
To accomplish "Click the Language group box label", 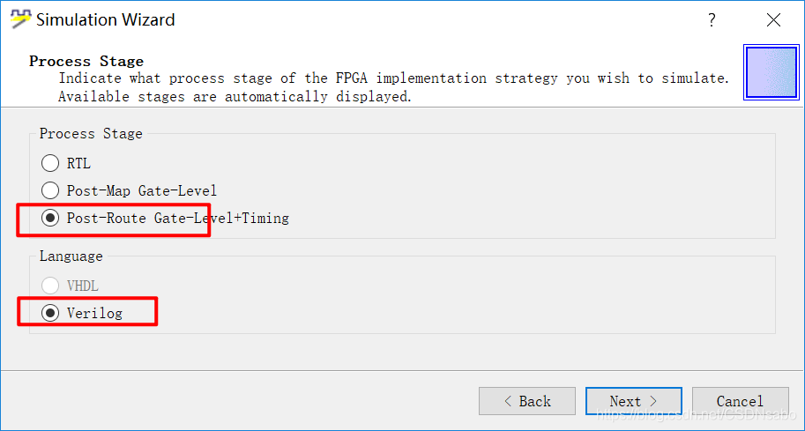I will [x=71, y=256].
